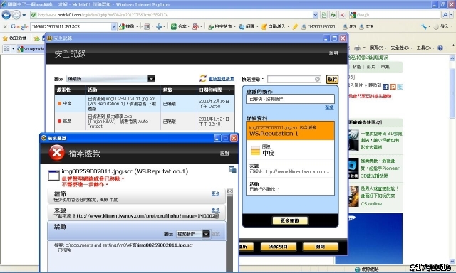The height and width of the screenshot is (273, 456).
Task: Open the address bar URL history dropdown
Action: [316, 15]
